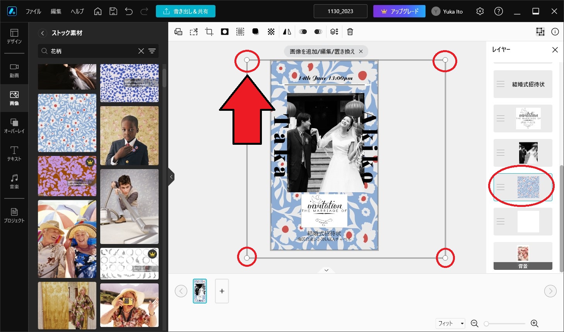Switch to the 画像 tab

click(14, 98)
